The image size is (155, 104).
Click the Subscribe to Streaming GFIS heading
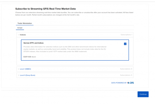coord(45,9)
